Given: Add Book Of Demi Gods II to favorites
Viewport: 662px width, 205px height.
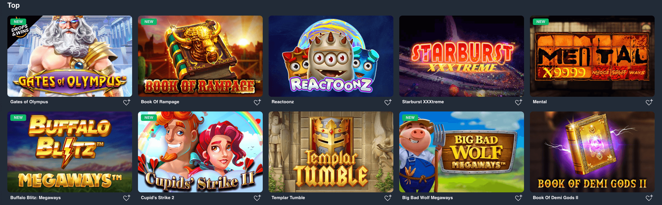Looking at the screenshot, I should pyautogui.click(x=649, y=198).
